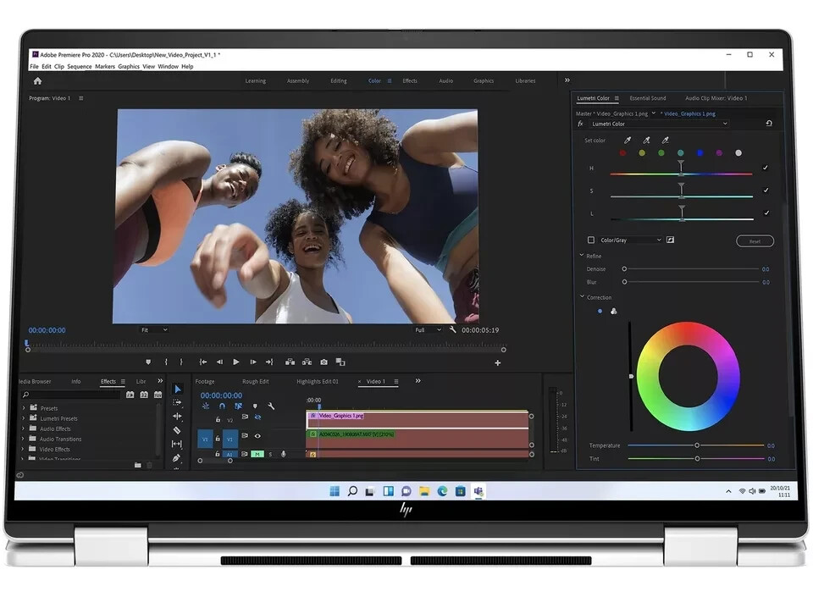Image resolution: width=813 pixels, height=597 pixels.
Task: Play the program monitor video
Action: pos(236,362)
